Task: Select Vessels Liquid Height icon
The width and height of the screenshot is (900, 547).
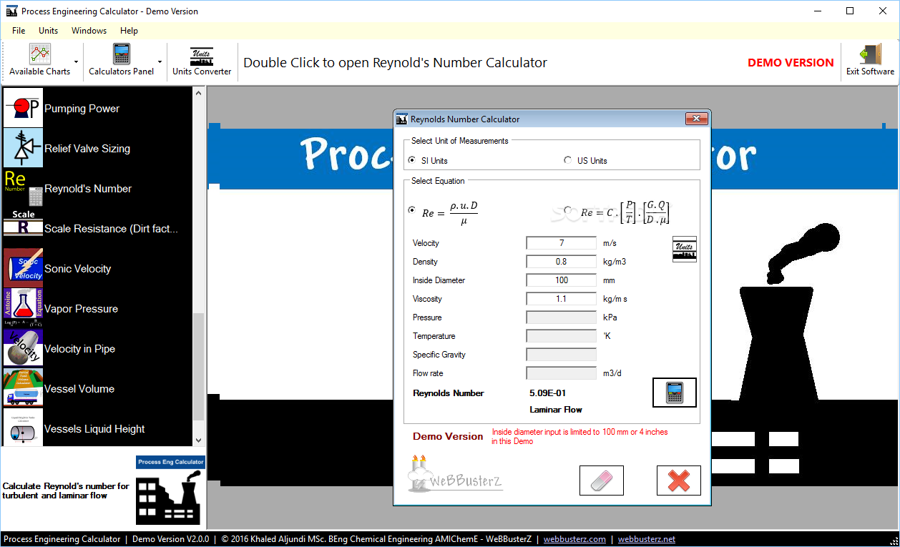Action: [x=24, y=428]
